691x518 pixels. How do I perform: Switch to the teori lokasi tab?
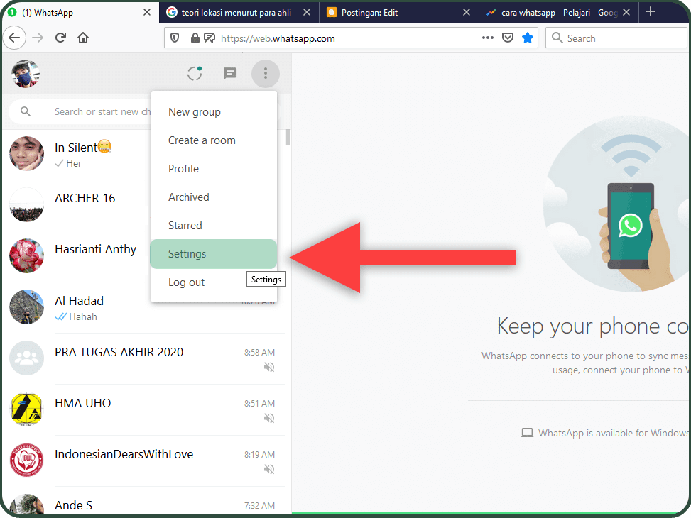(x=239, y=12)
